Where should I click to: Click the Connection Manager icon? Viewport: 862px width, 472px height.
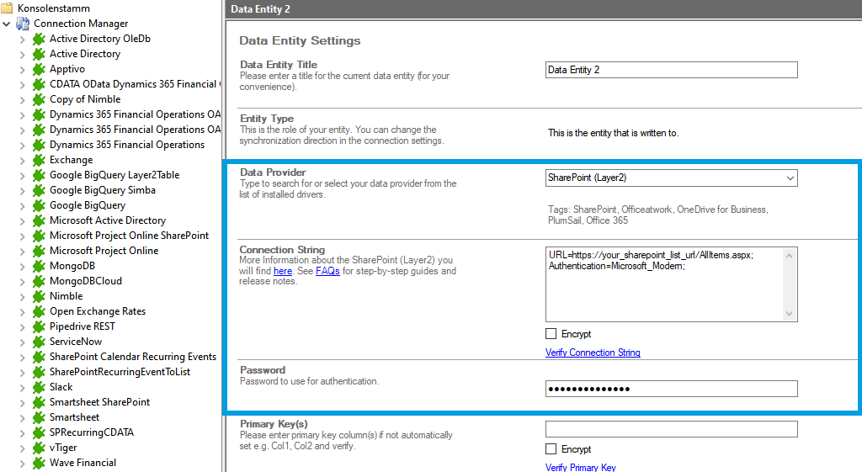23,24
